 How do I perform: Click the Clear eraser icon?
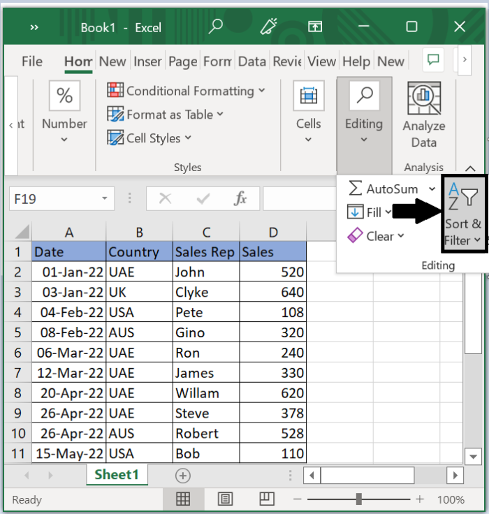coord(355,235)
